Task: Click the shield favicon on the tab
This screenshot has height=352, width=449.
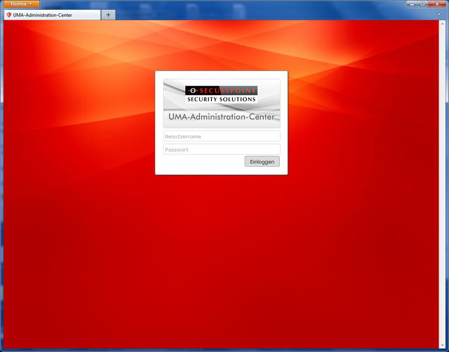Action: tap(8, 15)
